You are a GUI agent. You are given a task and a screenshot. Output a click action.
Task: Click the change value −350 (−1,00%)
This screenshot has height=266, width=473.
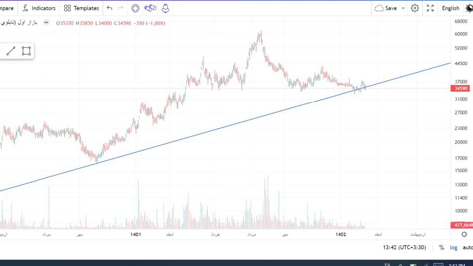tap(149, 23)
